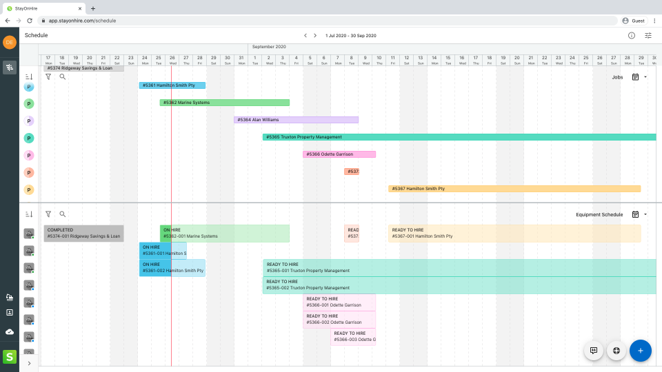Open ON HIRE #5361-002 Hamilton Smith Pty block
The image size is (662, 372).
click(172, 268)
